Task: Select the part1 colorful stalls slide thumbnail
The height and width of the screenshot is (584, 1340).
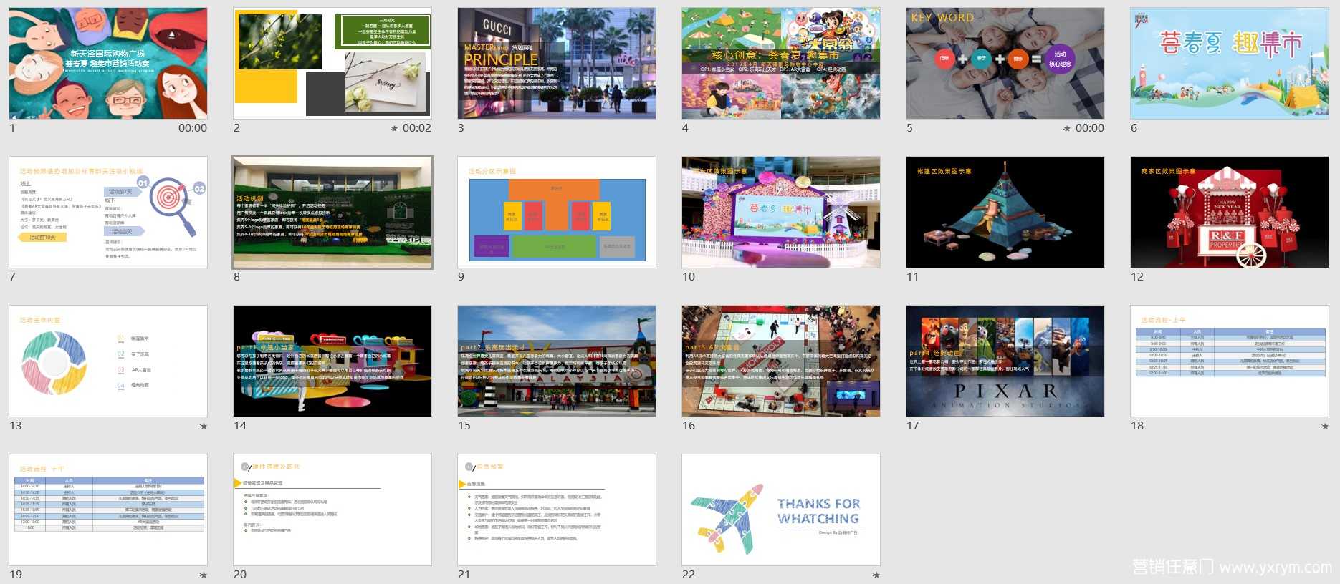Action: point(332,361)
